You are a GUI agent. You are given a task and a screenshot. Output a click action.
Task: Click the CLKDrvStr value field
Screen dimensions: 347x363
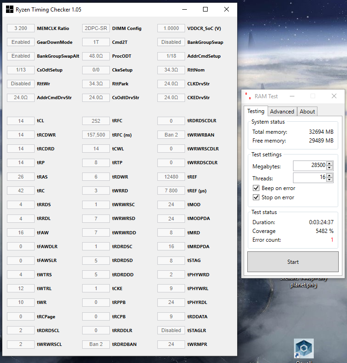[x=171, y=83]
